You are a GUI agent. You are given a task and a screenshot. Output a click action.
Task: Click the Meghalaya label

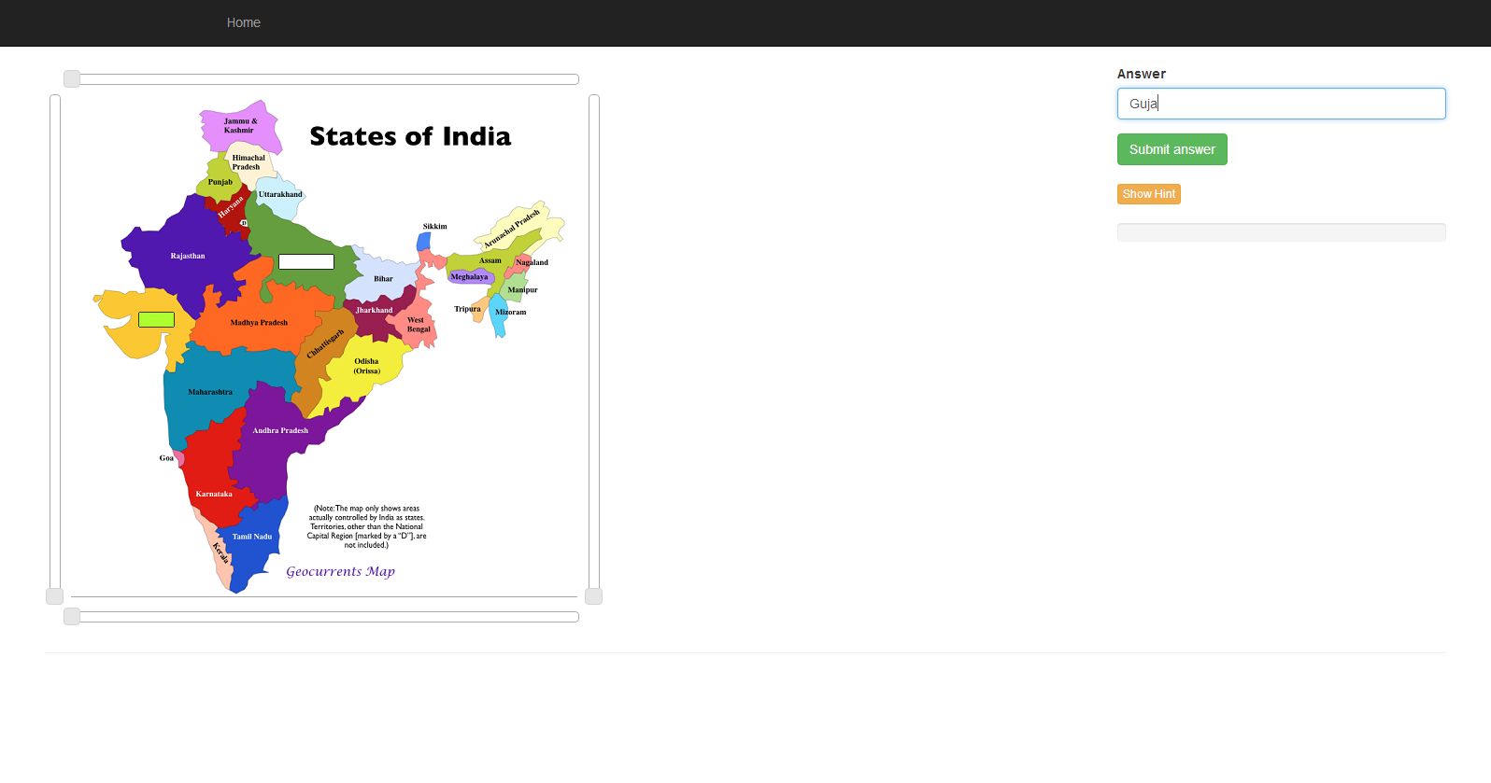tap(469, 277)
